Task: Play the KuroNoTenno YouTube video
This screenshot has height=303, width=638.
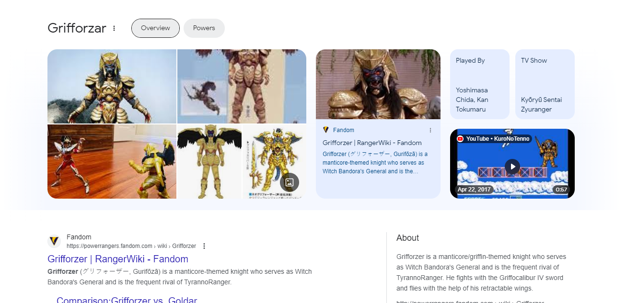Action: pos(512,167)
